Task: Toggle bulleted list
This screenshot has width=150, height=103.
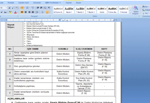Action: pos(22,8)
